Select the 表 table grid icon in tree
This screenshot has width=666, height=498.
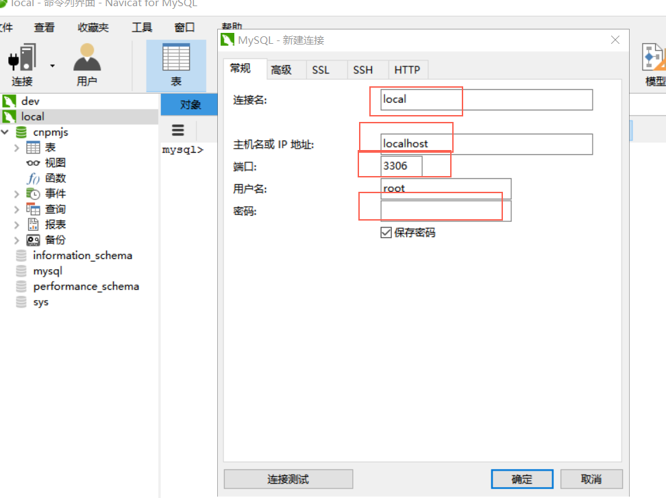[x=33, y=147]
